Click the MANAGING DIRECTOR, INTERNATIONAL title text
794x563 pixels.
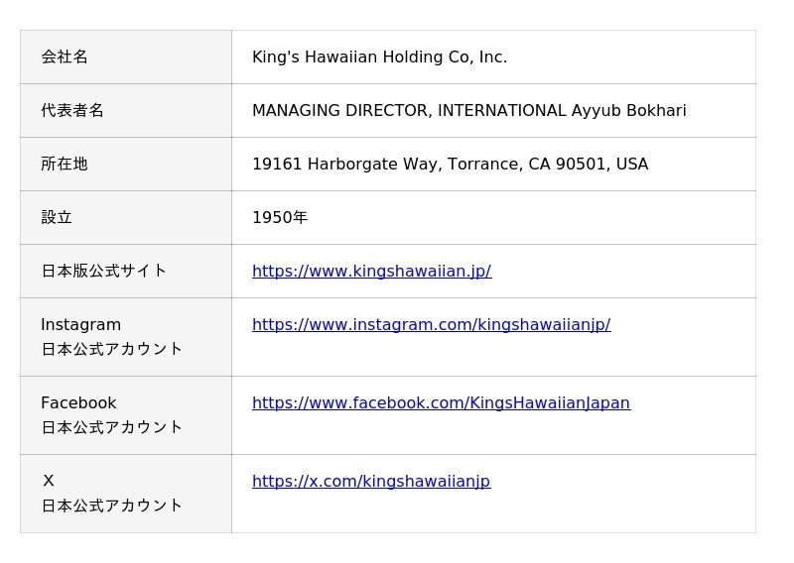pyautogui.click(x=409, y=111)
